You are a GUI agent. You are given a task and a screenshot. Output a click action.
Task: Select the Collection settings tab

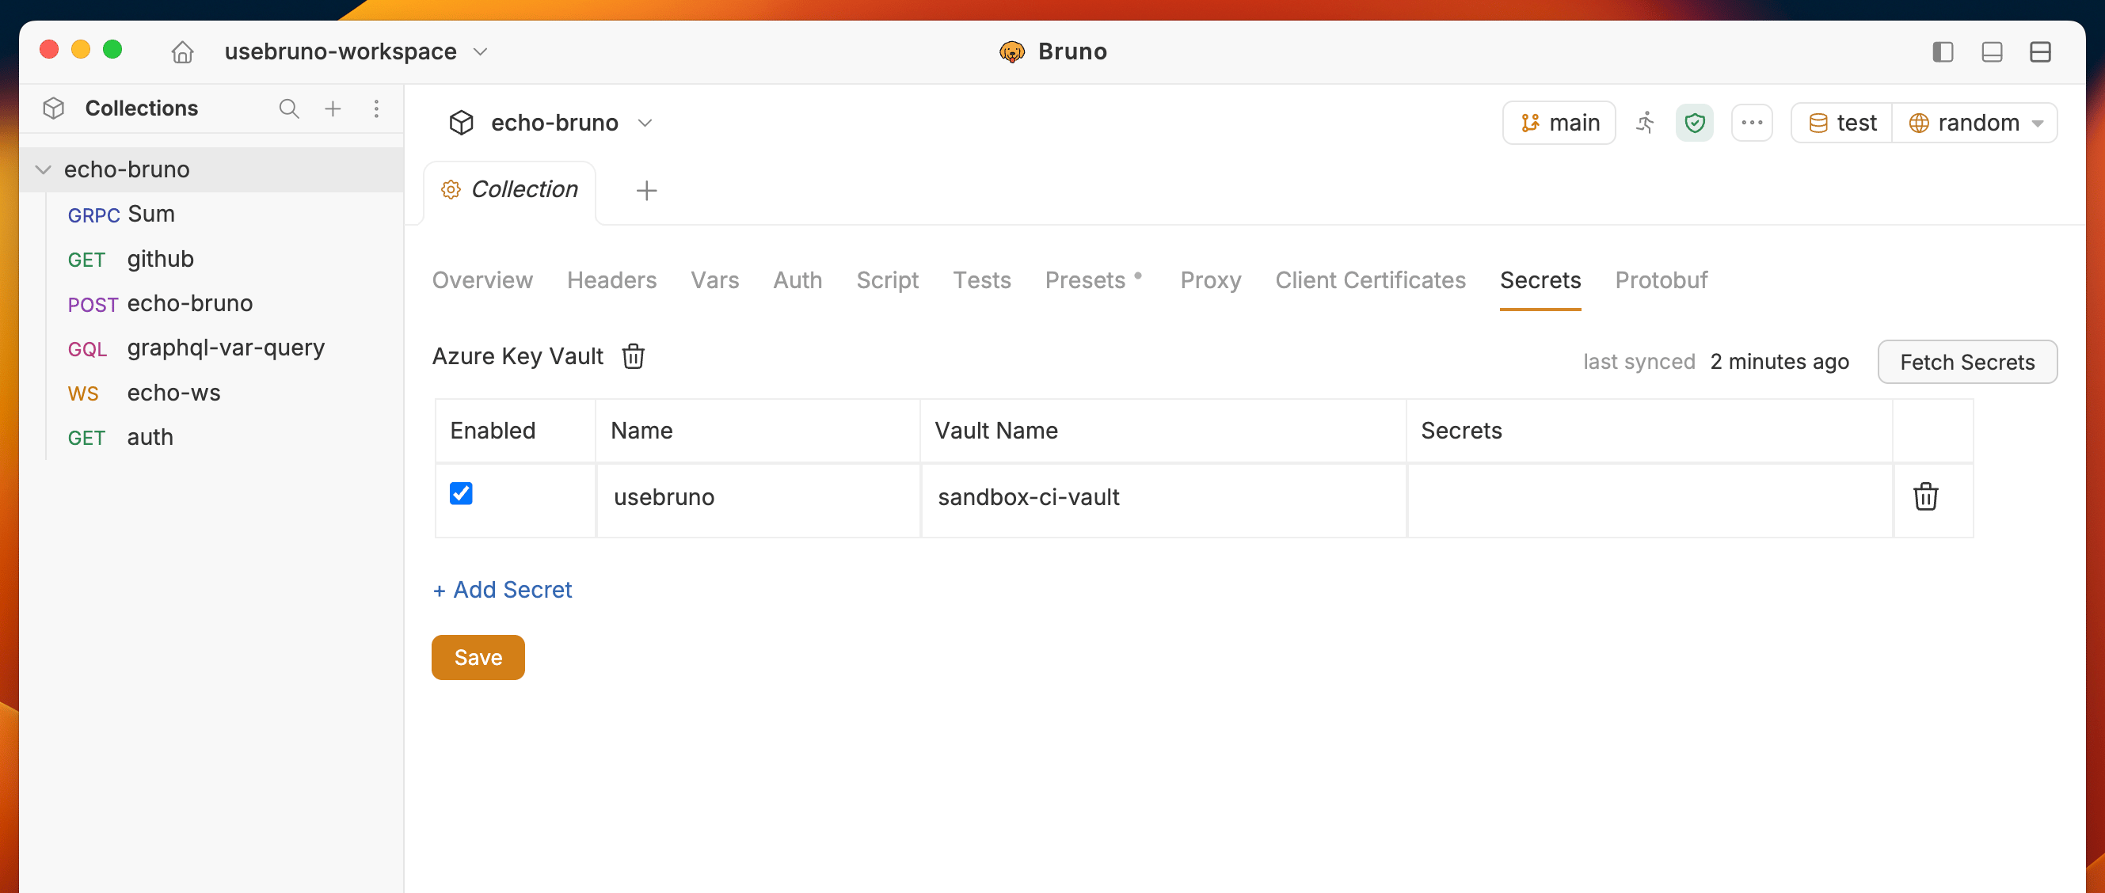pyautogui.click(x=510, y=189)
